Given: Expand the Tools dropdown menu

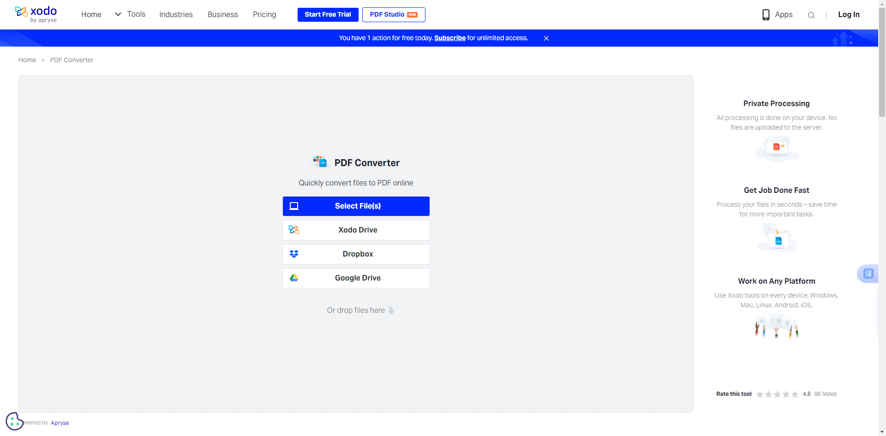Looking at the screenshot, I should click(x=130, y=14).
